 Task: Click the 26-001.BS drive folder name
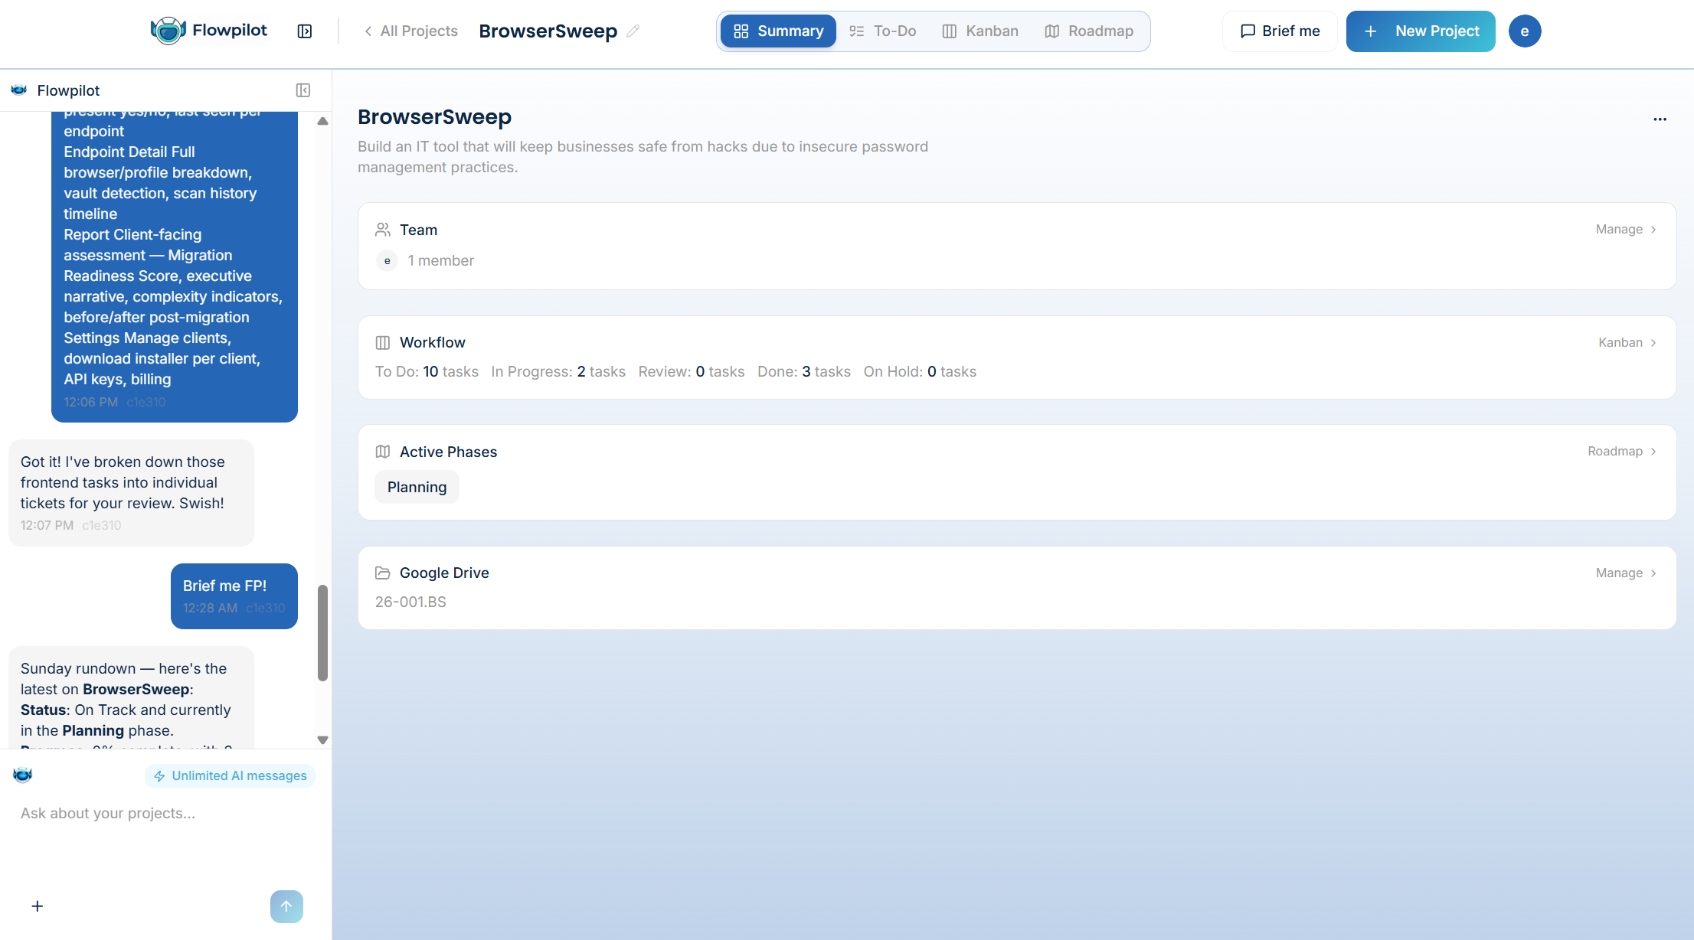tap(410, 602)
